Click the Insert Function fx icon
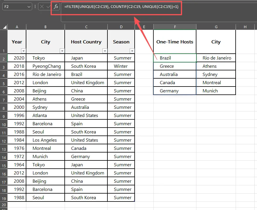The height and width of the screenshot is (210, 257). click(x=56, y=6)
